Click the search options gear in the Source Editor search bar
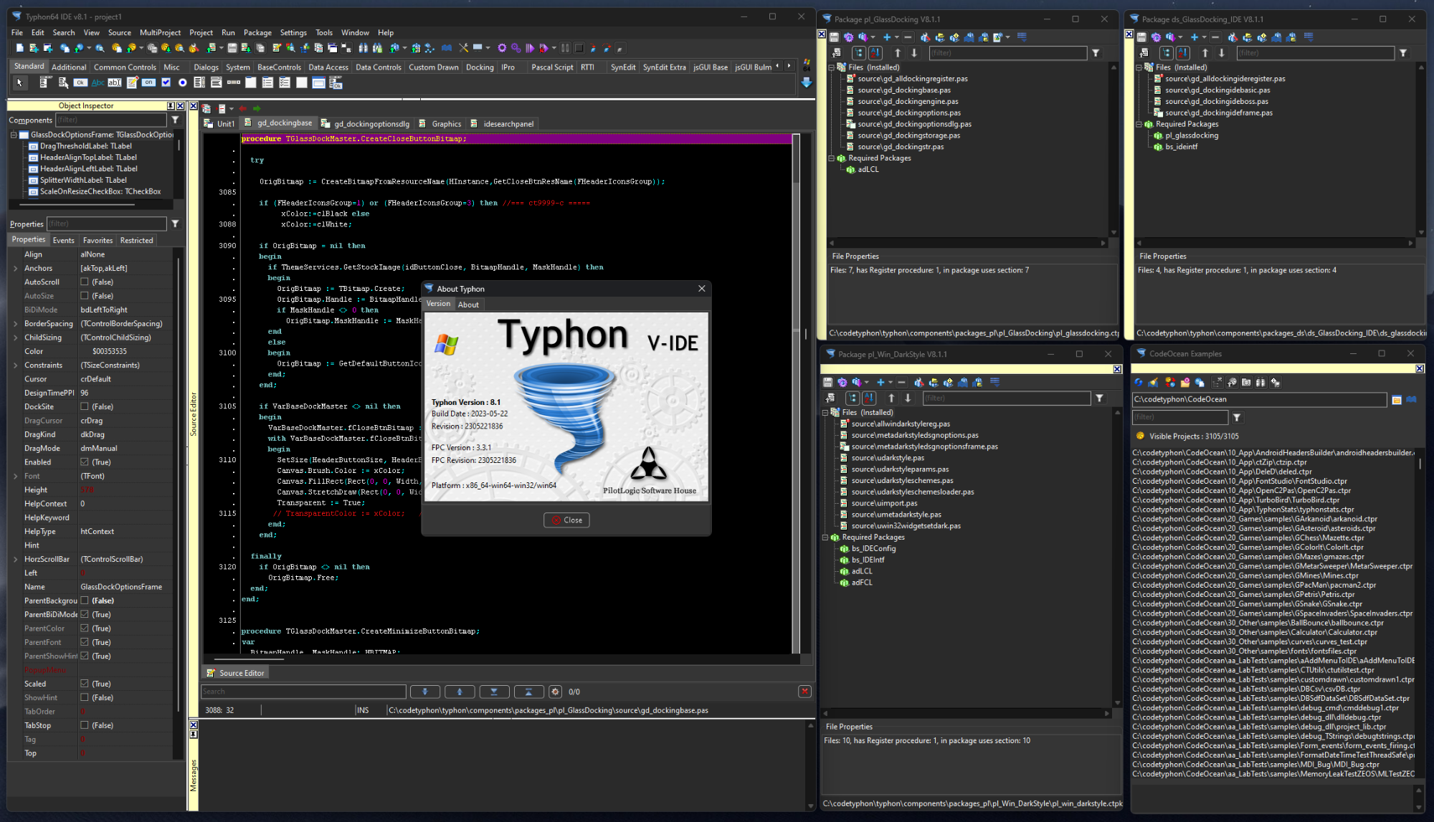This screenshot has height=822, width=1434. [555, 692]
